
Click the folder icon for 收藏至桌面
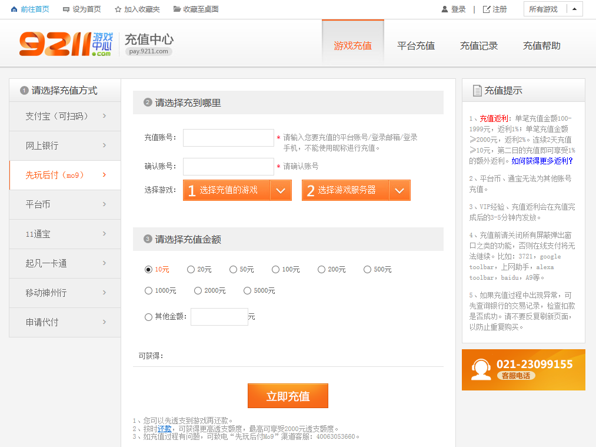pos(177,9)
